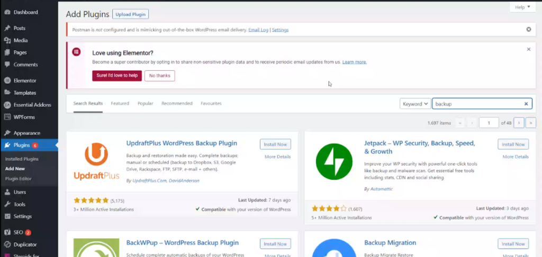
Task: Click the current page number field
Action: tap(489, 123)
